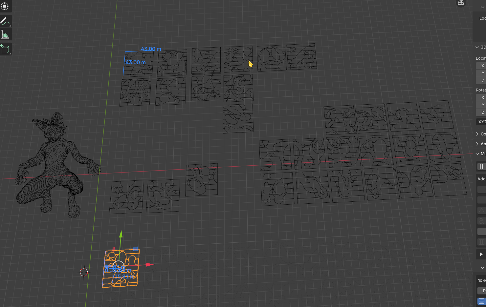The height and width of the screenshot is (307, 486).
Task: Toggle the chevron above the 'прин' panel
Action: click(482, 268)
